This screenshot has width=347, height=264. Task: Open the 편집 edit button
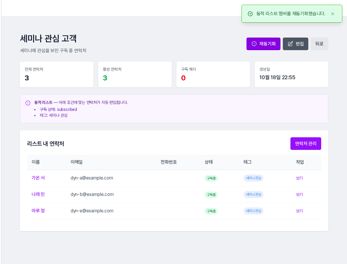[295, 44]
